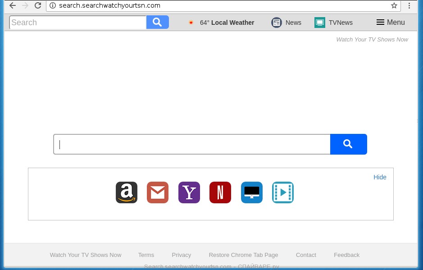Screen dimensions: 423x270
Task: Launch the Yahoo shortcut icon
Action: click(189, 192)
